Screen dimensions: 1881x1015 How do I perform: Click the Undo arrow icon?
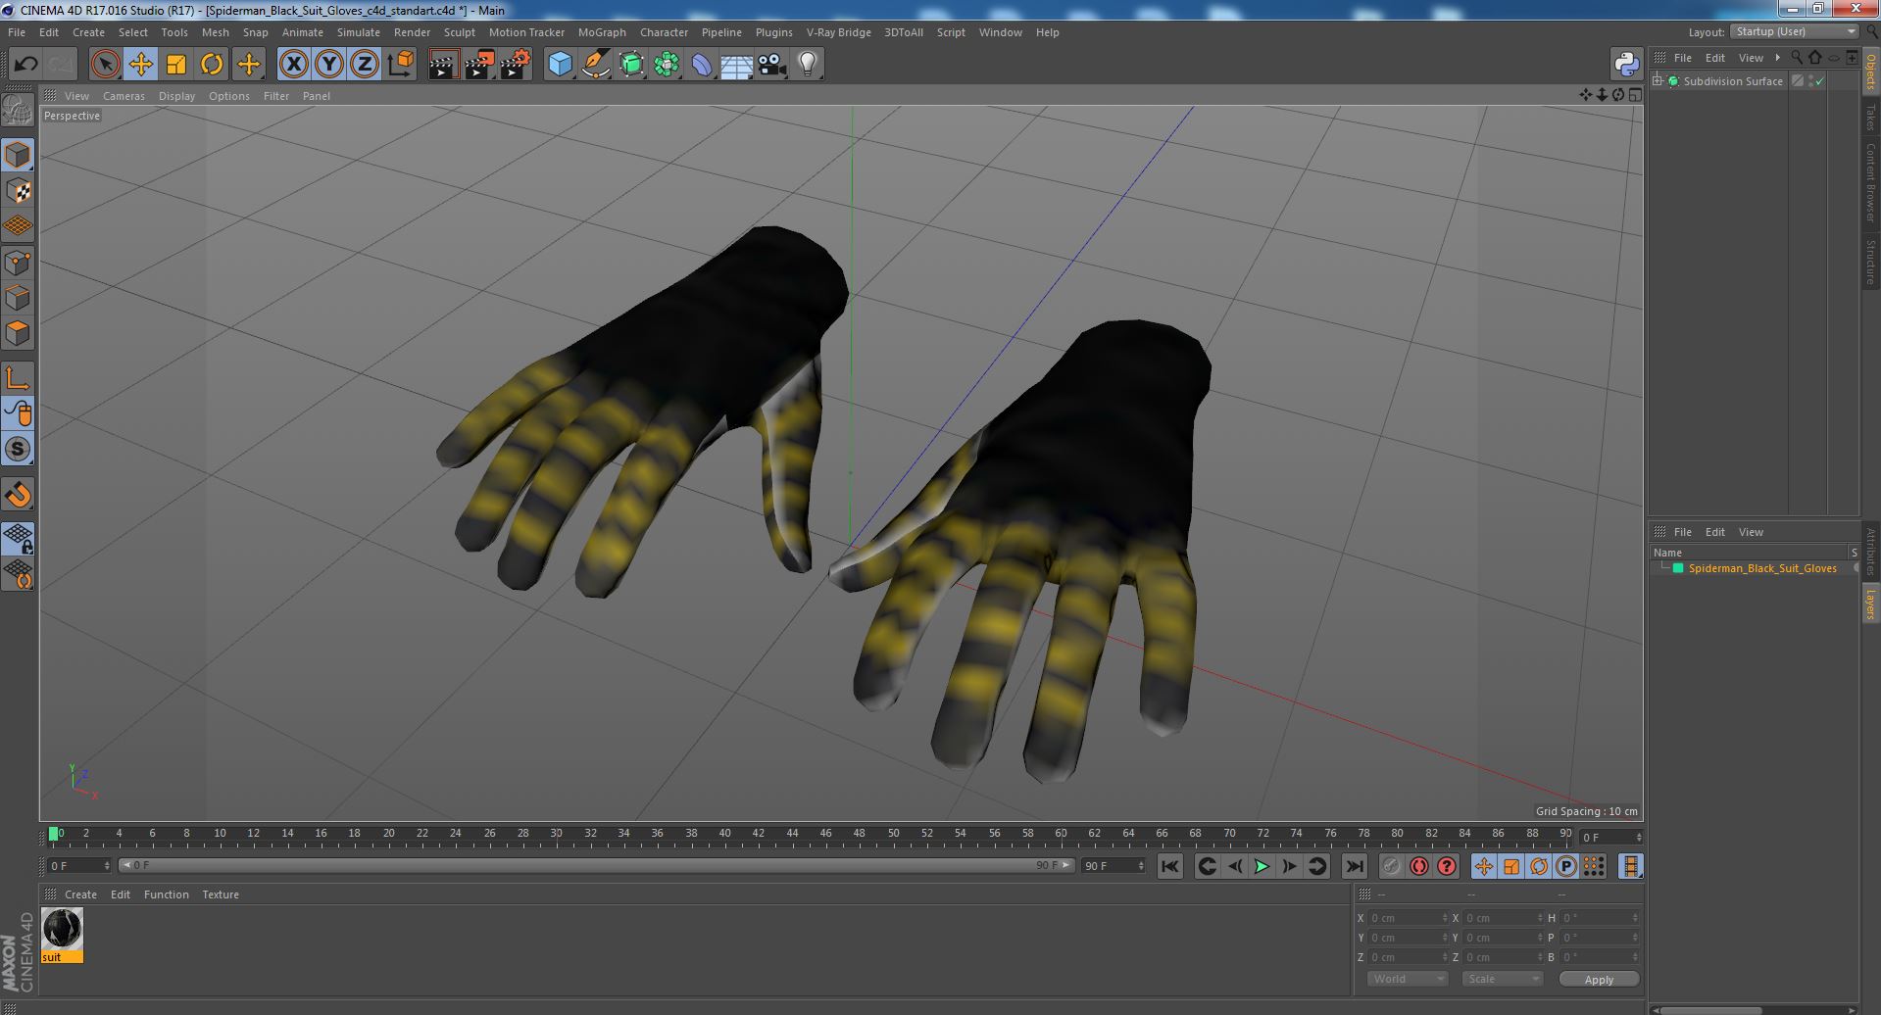[25, 65]
